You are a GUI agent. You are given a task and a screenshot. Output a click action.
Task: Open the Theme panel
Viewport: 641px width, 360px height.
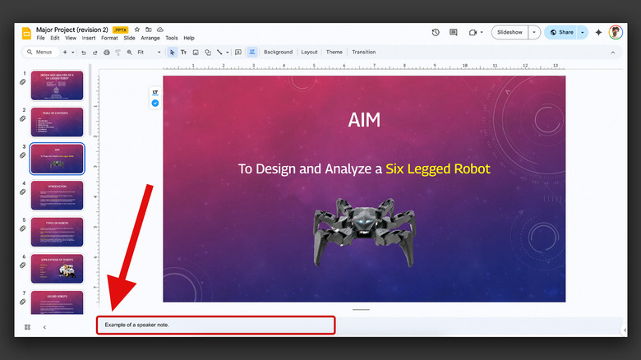click(334, 53)
